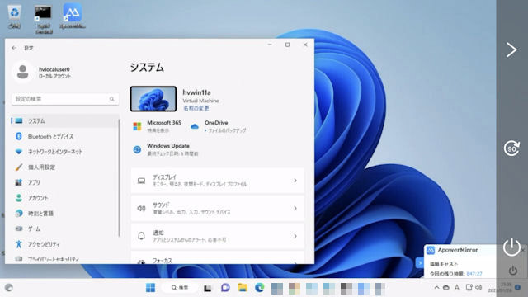Open アプリ settings category
Viewport: 528px width, 297px height.
click(64, 182)
